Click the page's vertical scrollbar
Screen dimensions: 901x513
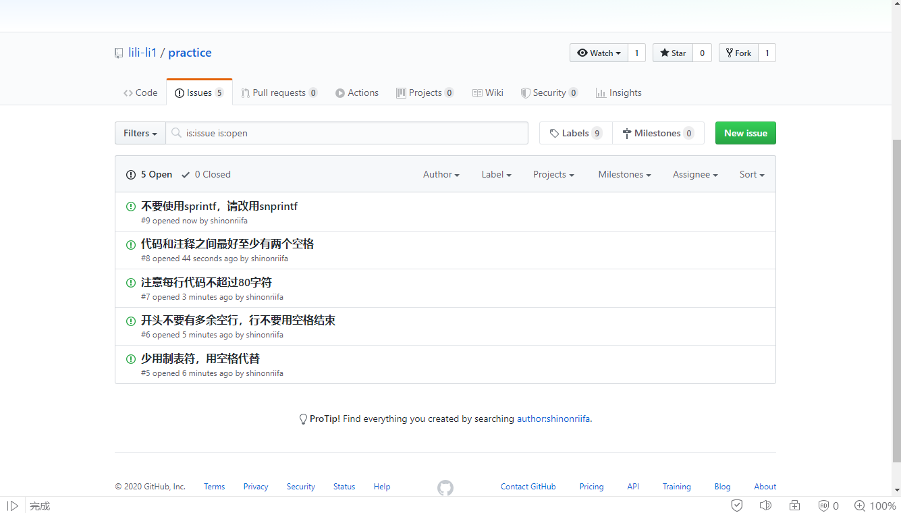click(896, 300)
